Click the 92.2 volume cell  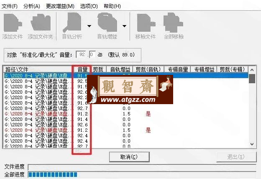pyautogui.click(x=82, y=97)
